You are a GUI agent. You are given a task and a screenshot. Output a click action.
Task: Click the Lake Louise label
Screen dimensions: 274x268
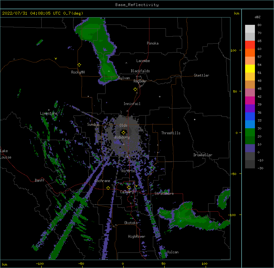click(x=6, y=154)
